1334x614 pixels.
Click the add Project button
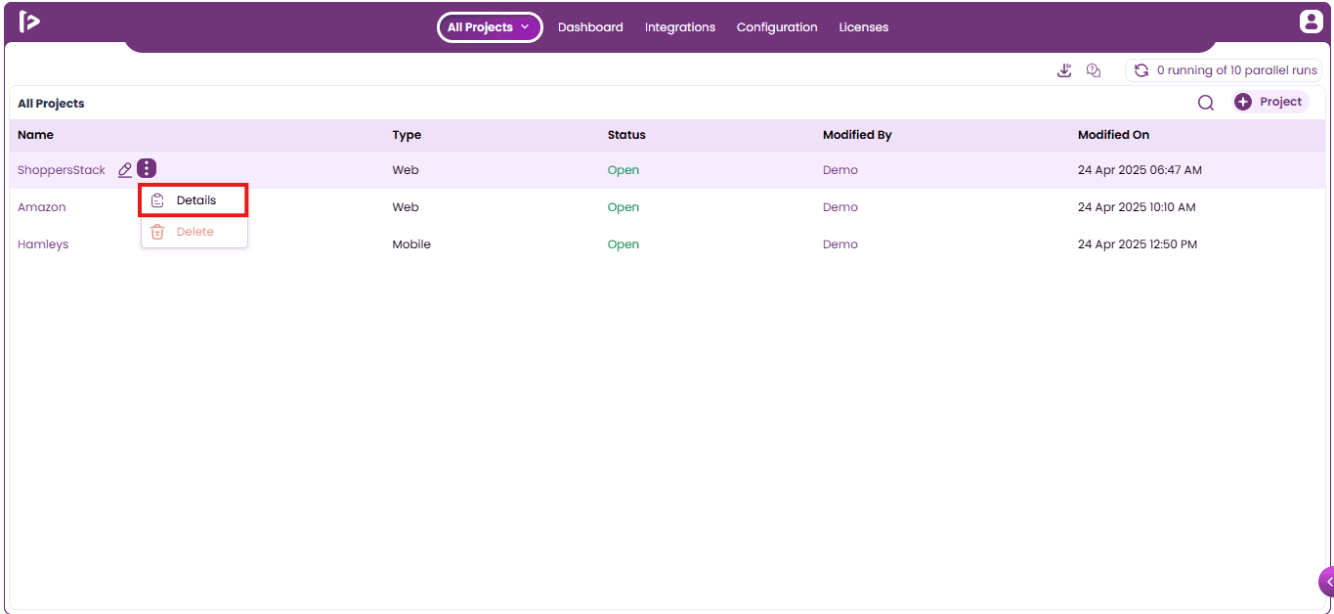tap(1269, 102)
